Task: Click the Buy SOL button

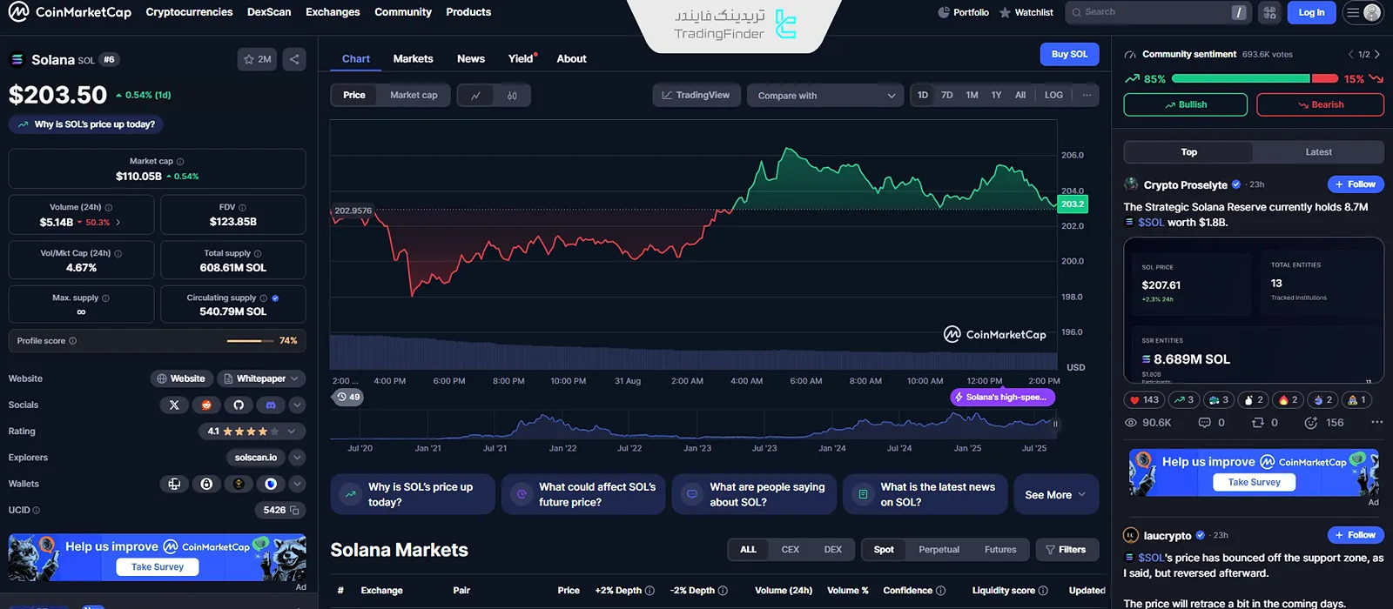Action: 1069,54
